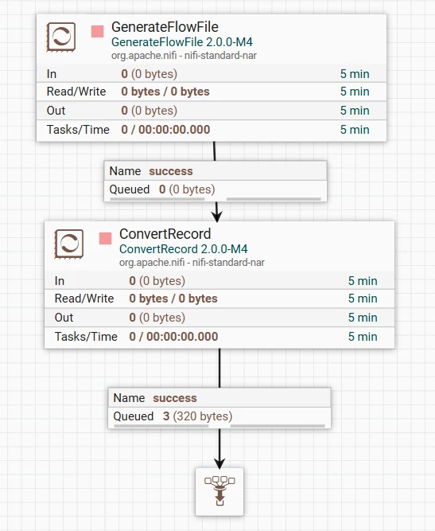Image resolution: width=435 pixels, height=531 pixels.
Task: Click ConvertRecord's Out statistics row
Action: [219, 318]
